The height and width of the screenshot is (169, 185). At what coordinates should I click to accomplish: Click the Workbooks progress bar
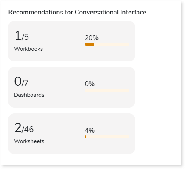(x=107, y=45)
